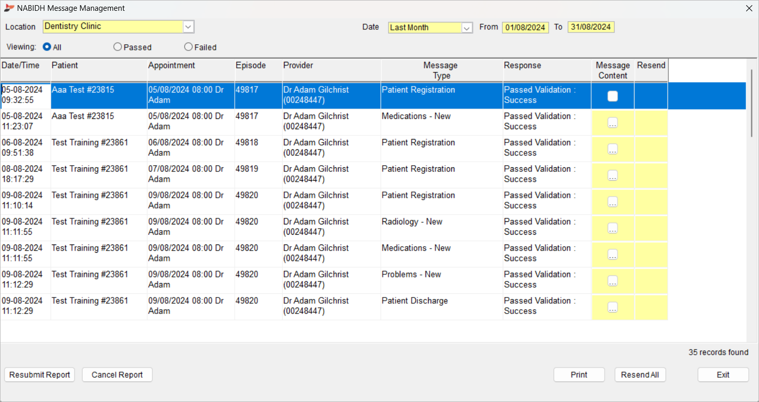Open message content for episode 49818 row
Screen dimensions: 759x402
pyautogui.click(x=612, y=149)
